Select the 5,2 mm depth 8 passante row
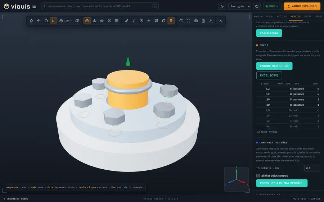Viewport: 324px width, 202px height. [x=288, y=94]
